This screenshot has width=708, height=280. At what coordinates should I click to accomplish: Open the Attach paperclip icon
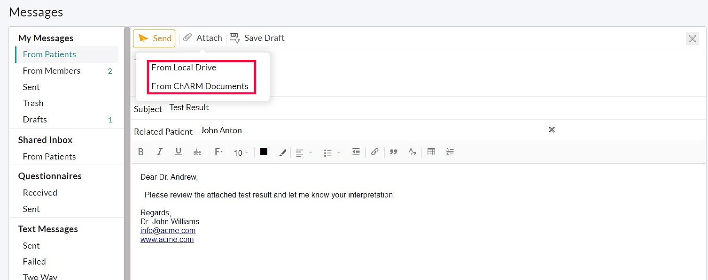pos(187,38)
